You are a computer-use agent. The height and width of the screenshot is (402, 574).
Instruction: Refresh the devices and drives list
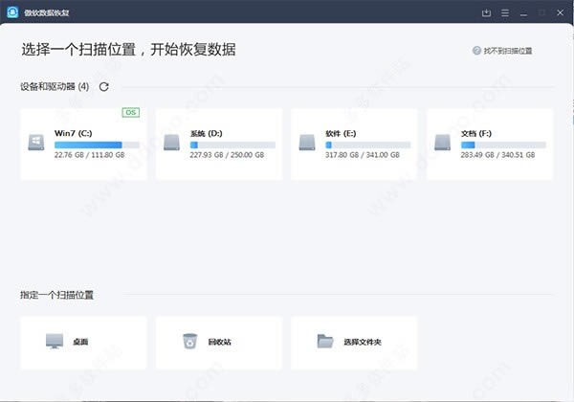(104, 87)
